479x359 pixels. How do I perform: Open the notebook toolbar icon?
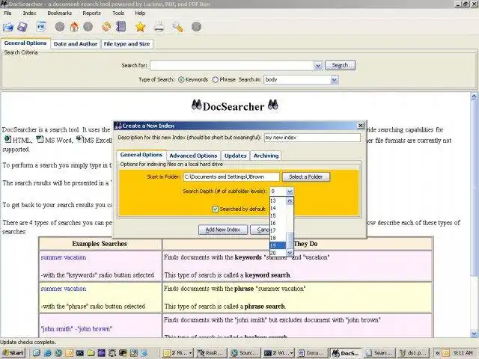(x=121, y=27)
